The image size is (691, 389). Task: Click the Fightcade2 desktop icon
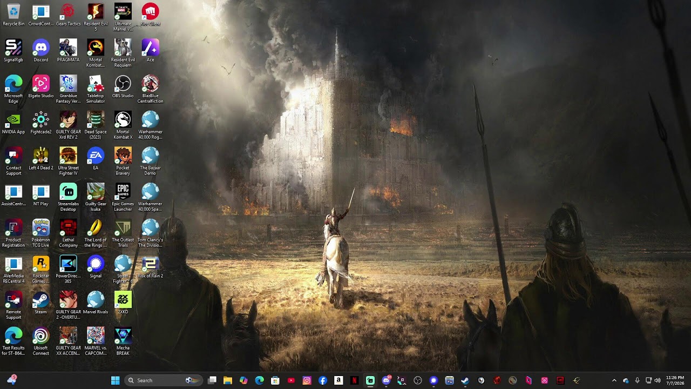pyautogui.click(x=41, y=123)
